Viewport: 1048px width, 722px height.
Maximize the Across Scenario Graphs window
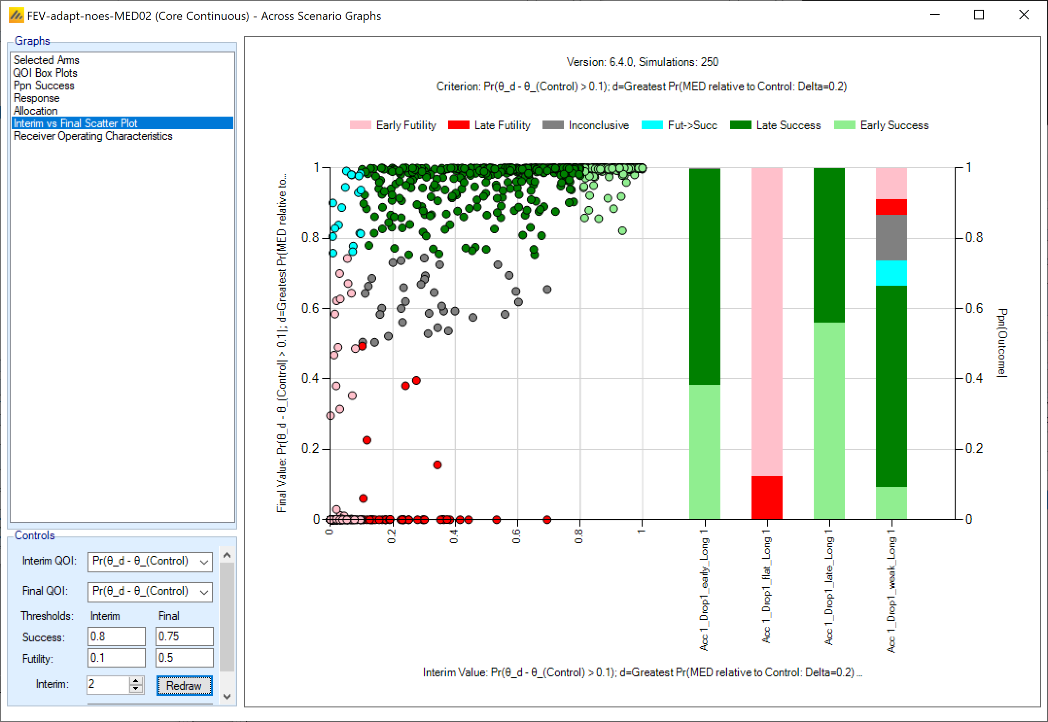pyautogui.click(x=979, y=15)
